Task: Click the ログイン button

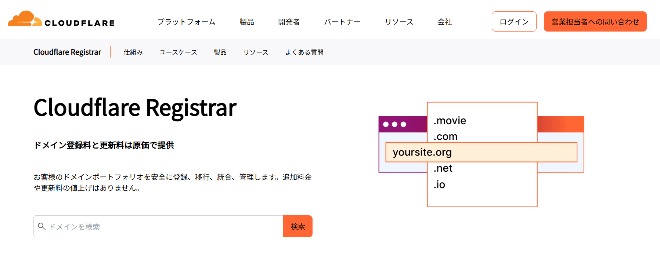Action: coord(514,22)
